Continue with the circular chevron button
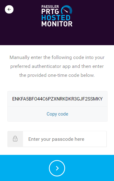114x181 pixels. 57,168
